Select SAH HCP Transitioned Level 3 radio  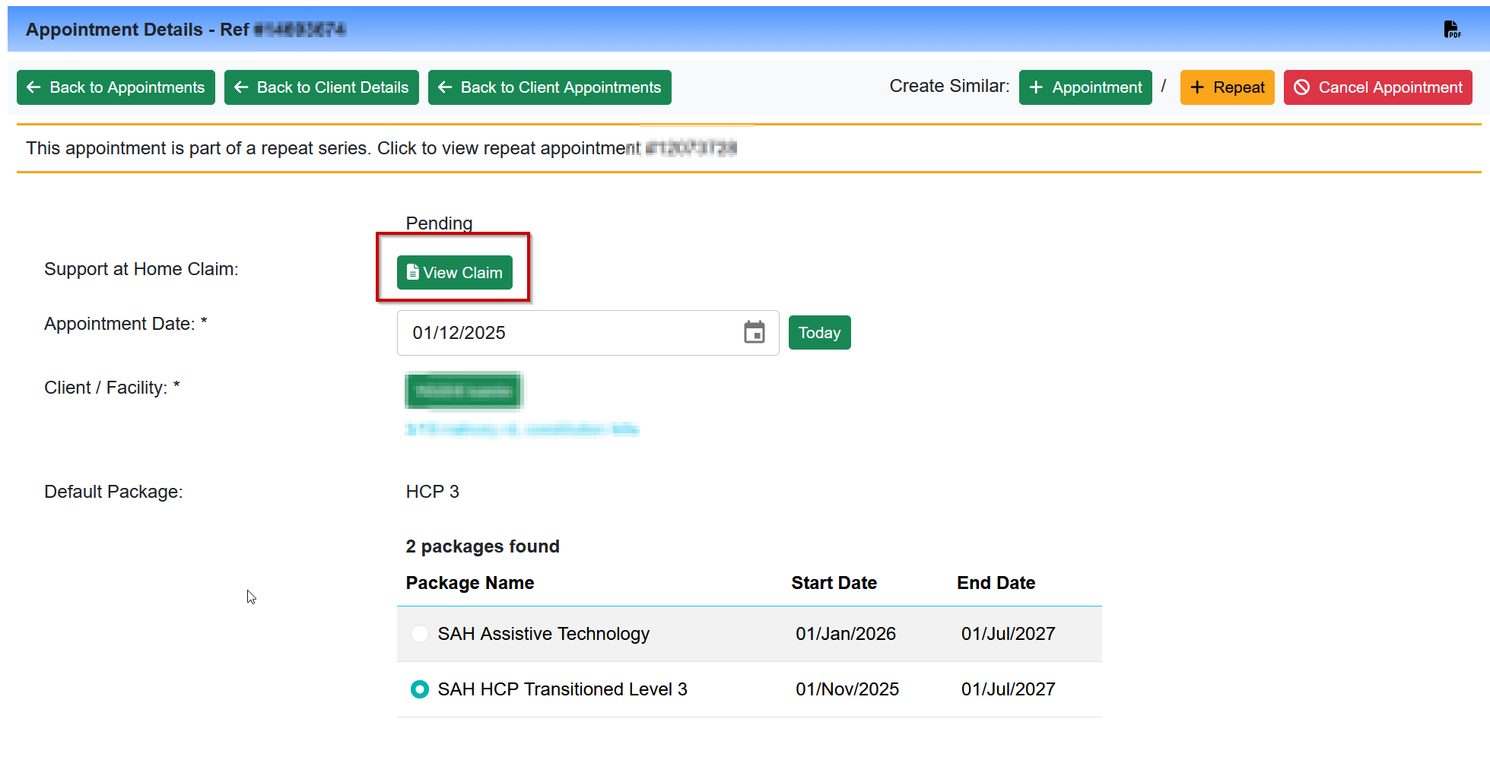(x=419, y=689)
